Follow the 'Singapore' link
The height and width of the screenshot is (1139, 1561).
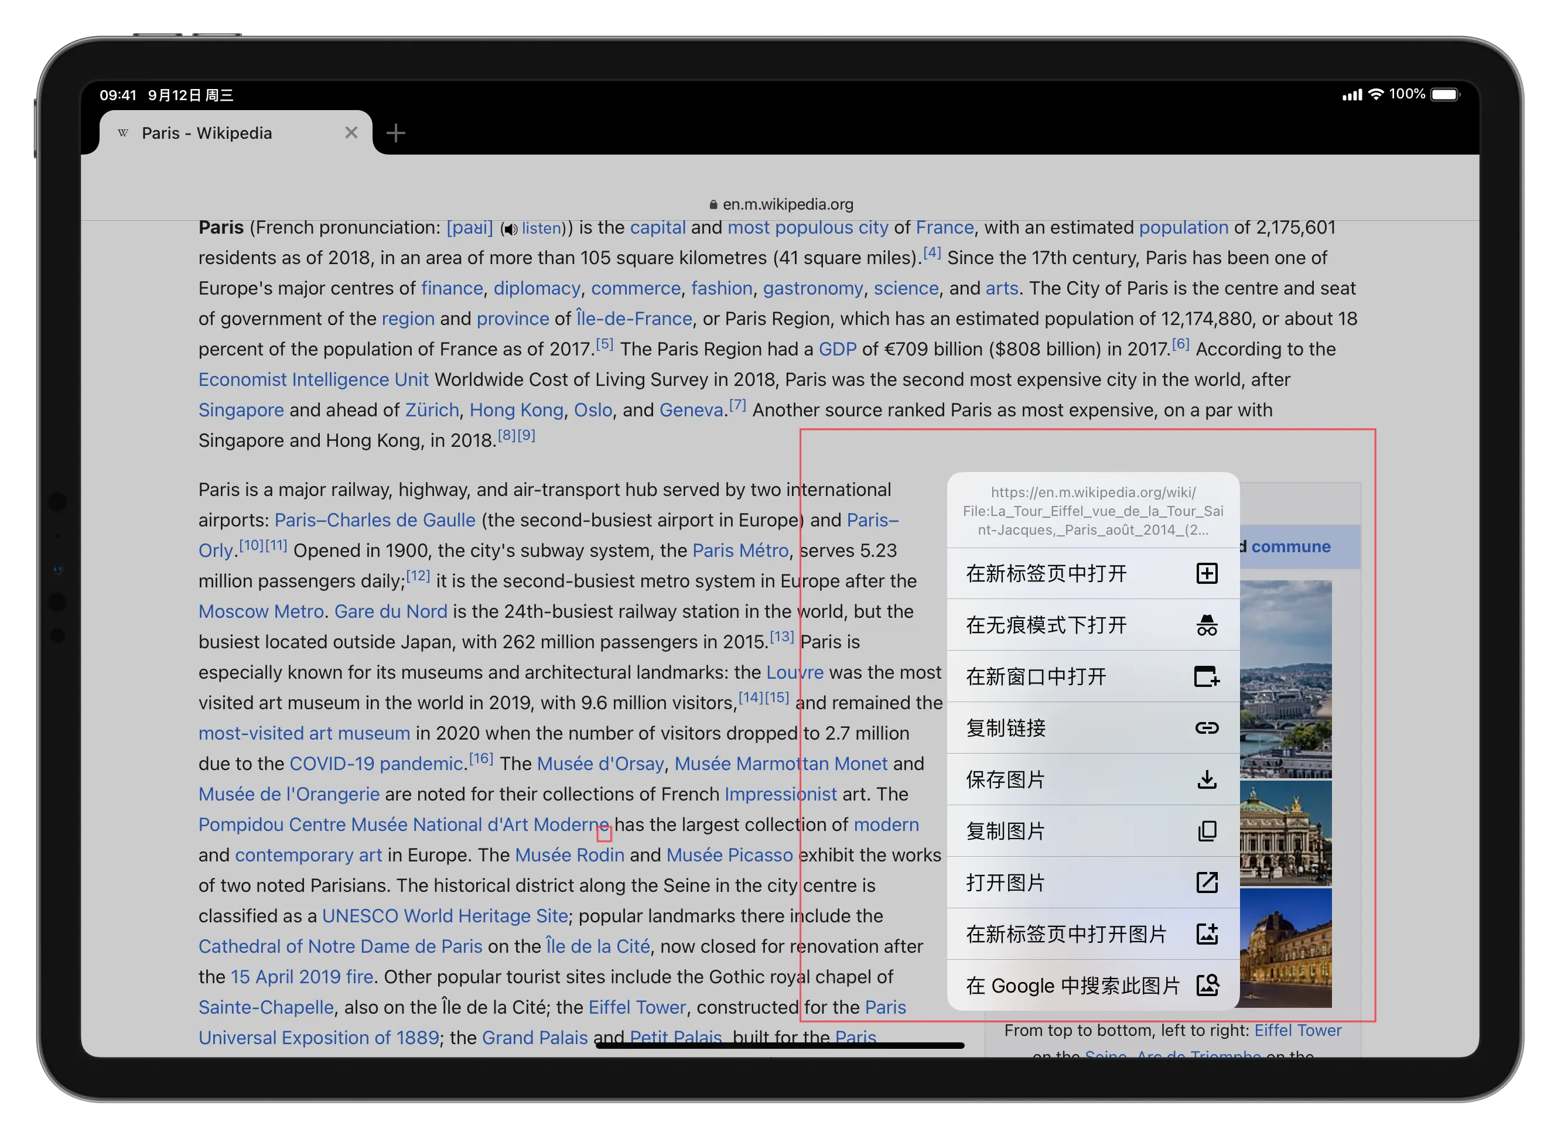coord(241,411)
